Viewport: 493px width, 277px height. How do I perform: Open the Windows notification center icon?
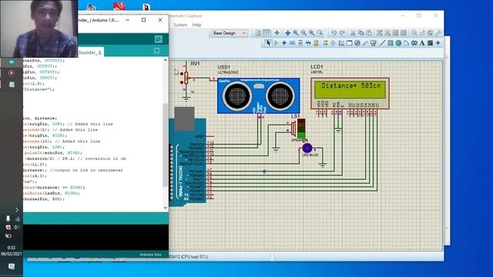click(x=12, y=267)
